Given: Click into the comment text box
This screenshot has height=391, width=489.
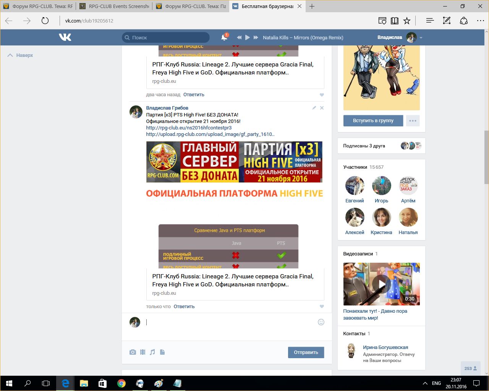Looking at the screenshot, I should 229,322.
